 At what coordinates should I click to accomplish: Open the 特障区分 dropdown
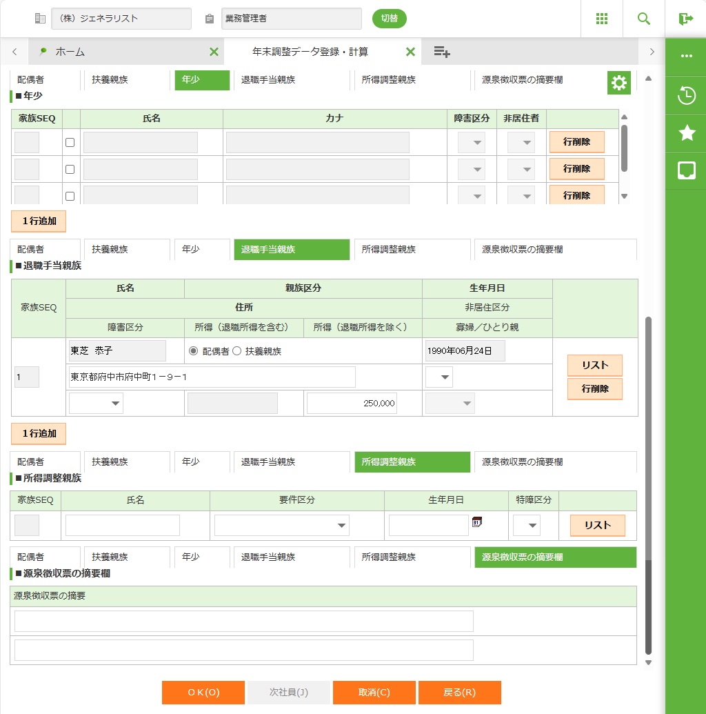click(x=525, y=526)
